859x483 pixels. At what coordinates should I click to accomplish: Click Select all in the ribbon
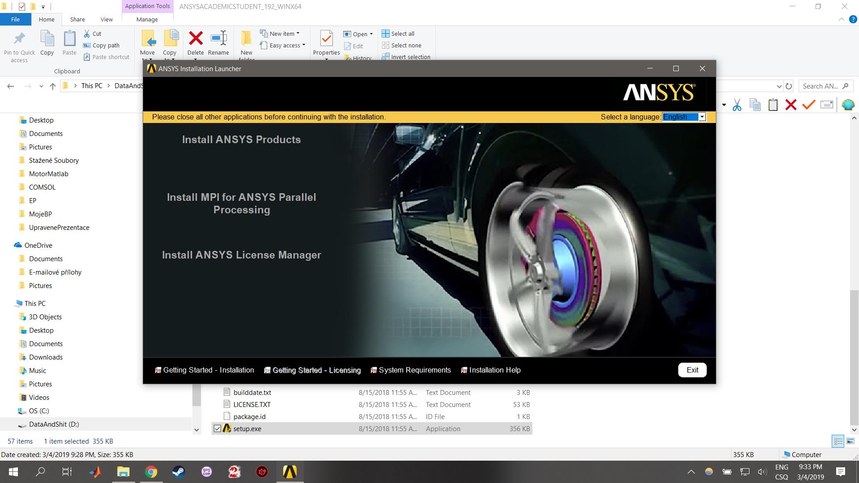pyautogui.click(x=398, y=33)
